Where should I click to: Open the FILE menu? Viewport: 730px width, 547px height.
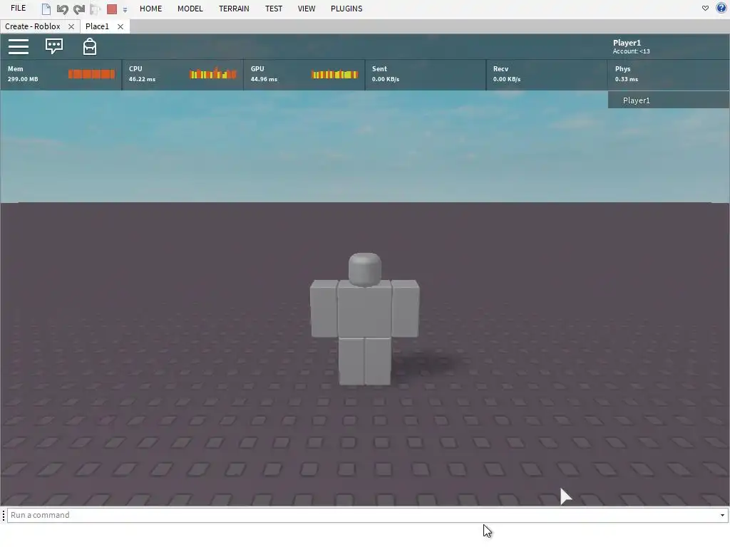pyautogui.click(x=18, y=9)
